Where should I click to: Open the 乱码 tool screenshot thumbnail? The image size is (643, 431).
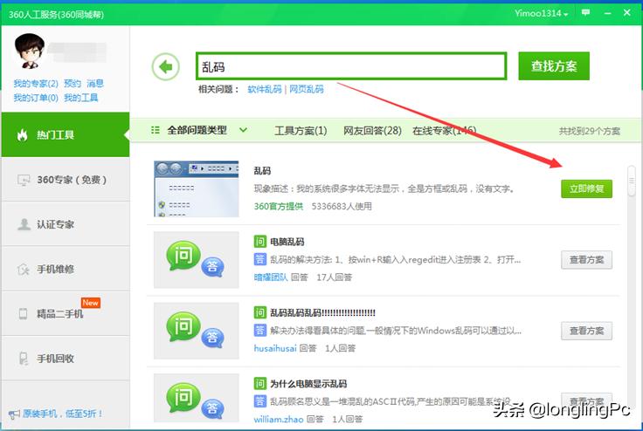pyautogui.click(x=197, y=188)
